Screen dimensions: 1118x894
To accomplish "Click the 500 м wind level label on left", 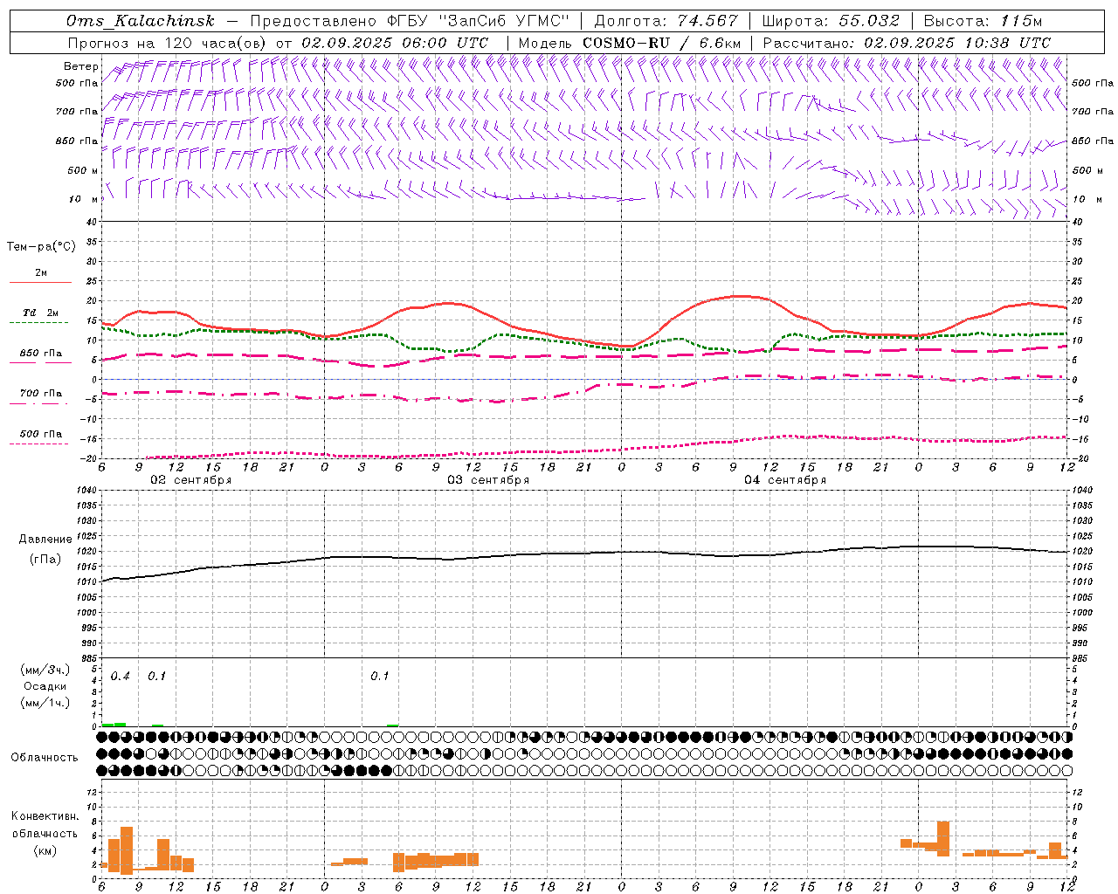I will (83, 170).
